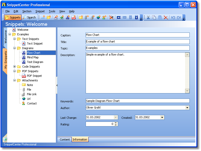This screenshot has height=151, width=201.
Task: Add a new file link
Action: [93, 17]
